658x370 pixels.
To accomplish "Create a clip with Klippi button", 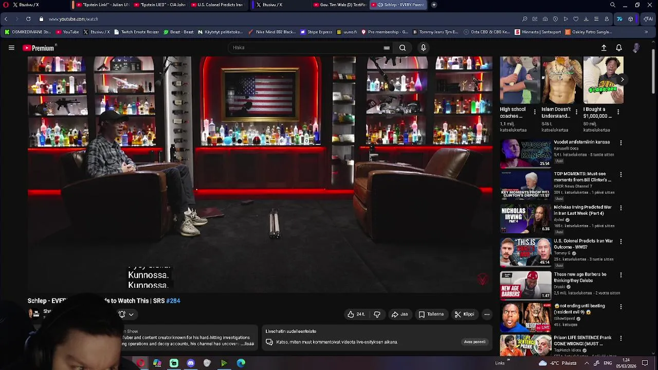I will tap(464, 314).
